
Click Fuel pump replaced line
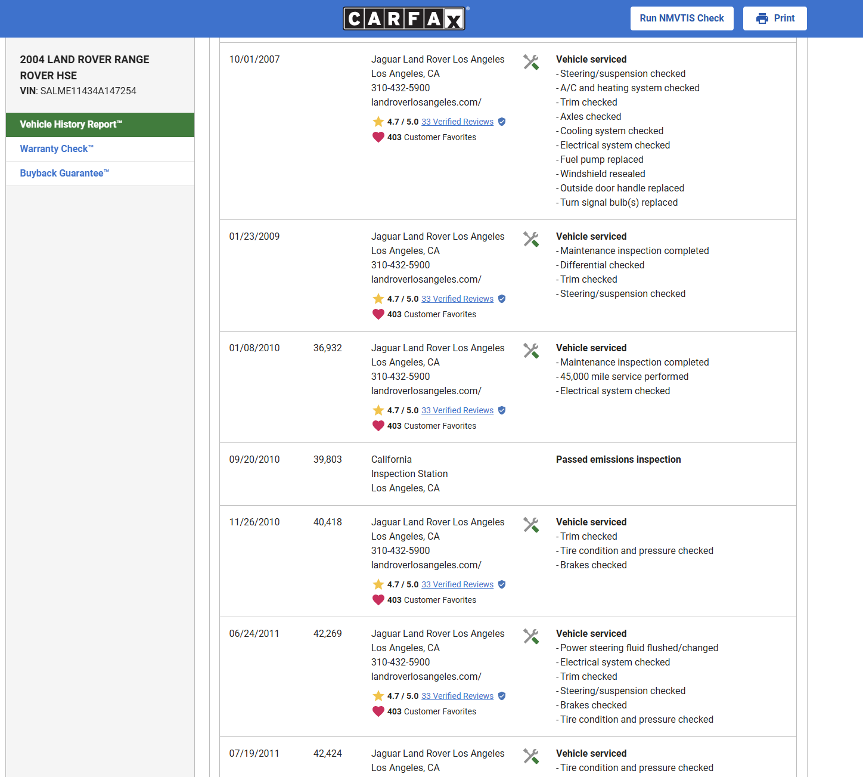pos(600,160)
